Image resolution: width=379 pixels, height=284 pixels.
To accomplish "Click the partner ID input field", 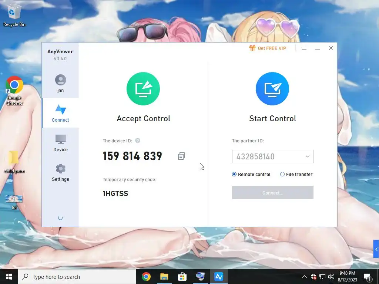I will 273,156.
